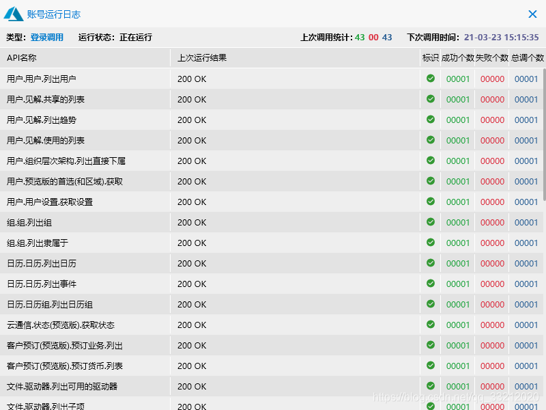The width and height of the screenshot is (546, 410).
Task: Select the success indicator for 日历.日历.列出日历
Action: pyautogui.click(x=431, y=263)
